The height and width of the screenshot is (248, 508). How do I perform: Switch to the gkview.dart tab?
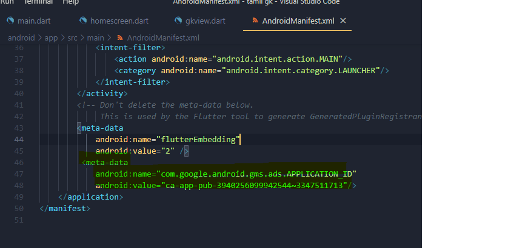pos(205,21)
